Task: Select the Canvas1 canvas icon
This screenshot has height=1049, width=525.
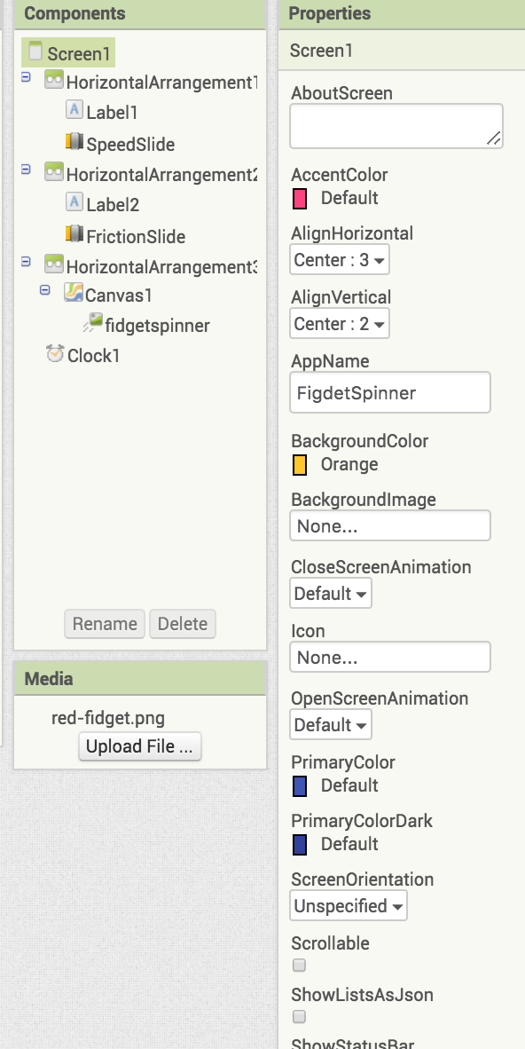Action: 74,292
